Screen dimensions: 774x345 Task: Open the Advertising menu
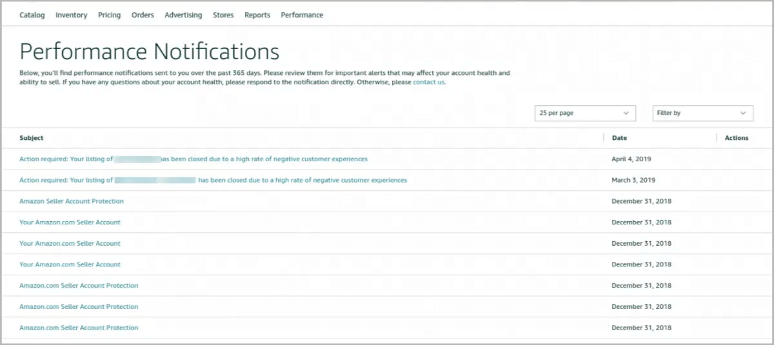(183, 15)
